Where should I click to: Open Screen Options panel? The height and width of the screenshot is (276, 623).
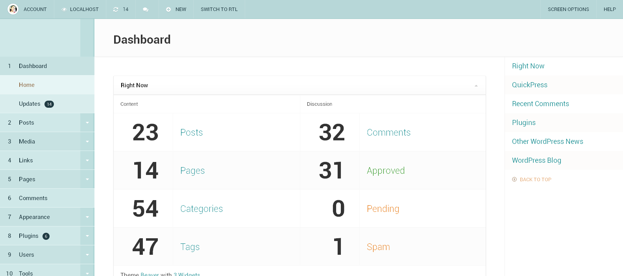pos(568,9)
